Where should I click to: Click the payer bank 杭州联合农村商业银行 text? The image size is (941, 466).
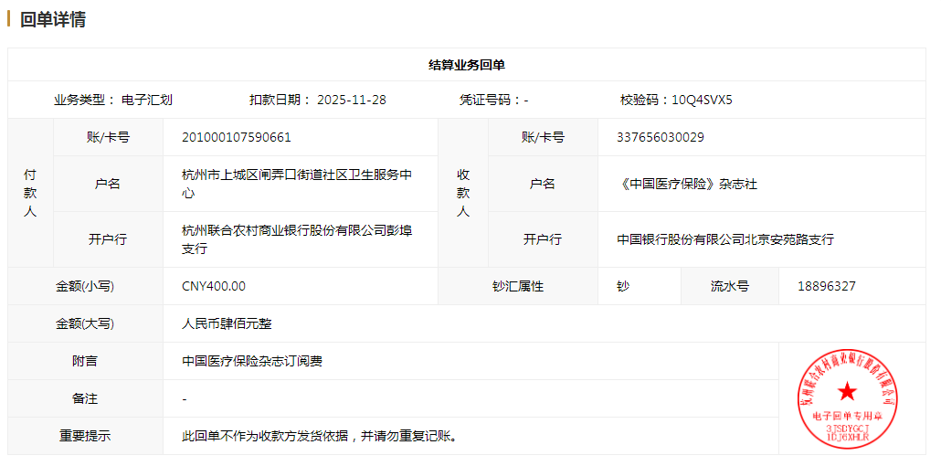tap(297, 239)
